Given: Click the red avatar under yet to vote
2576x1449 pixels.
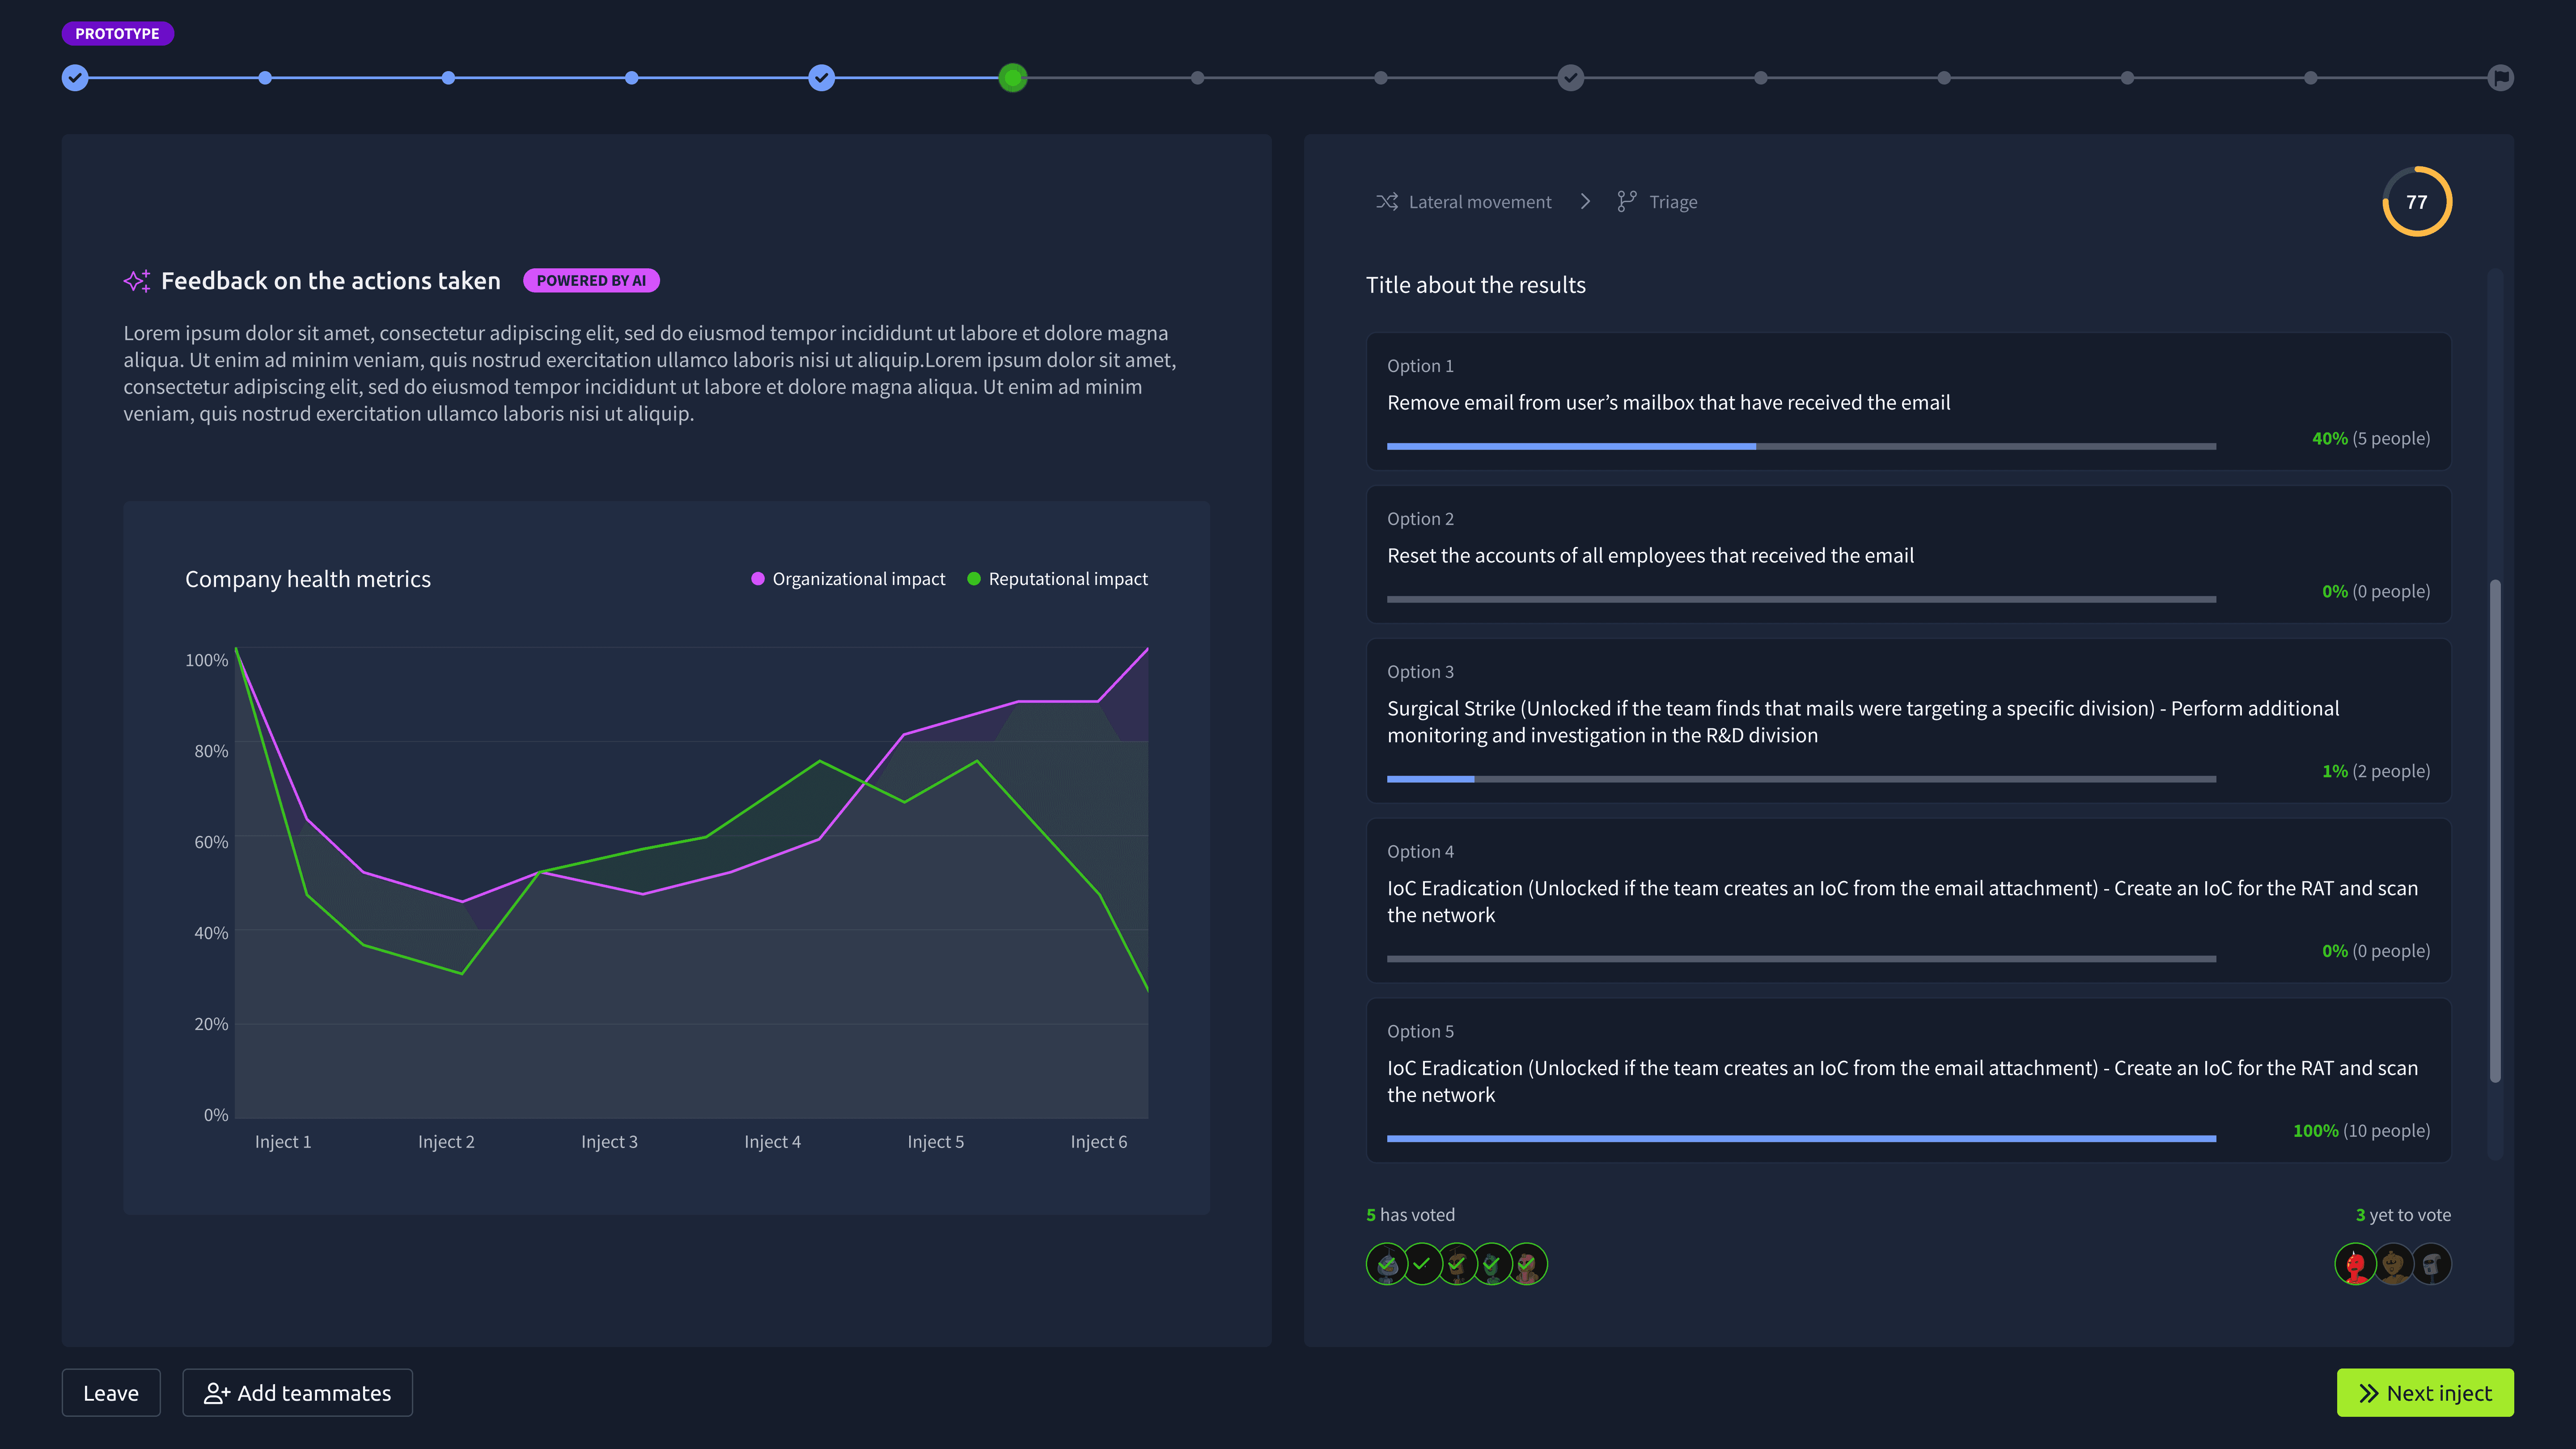Looking at the screenshot, I should click(2355, 1264).
